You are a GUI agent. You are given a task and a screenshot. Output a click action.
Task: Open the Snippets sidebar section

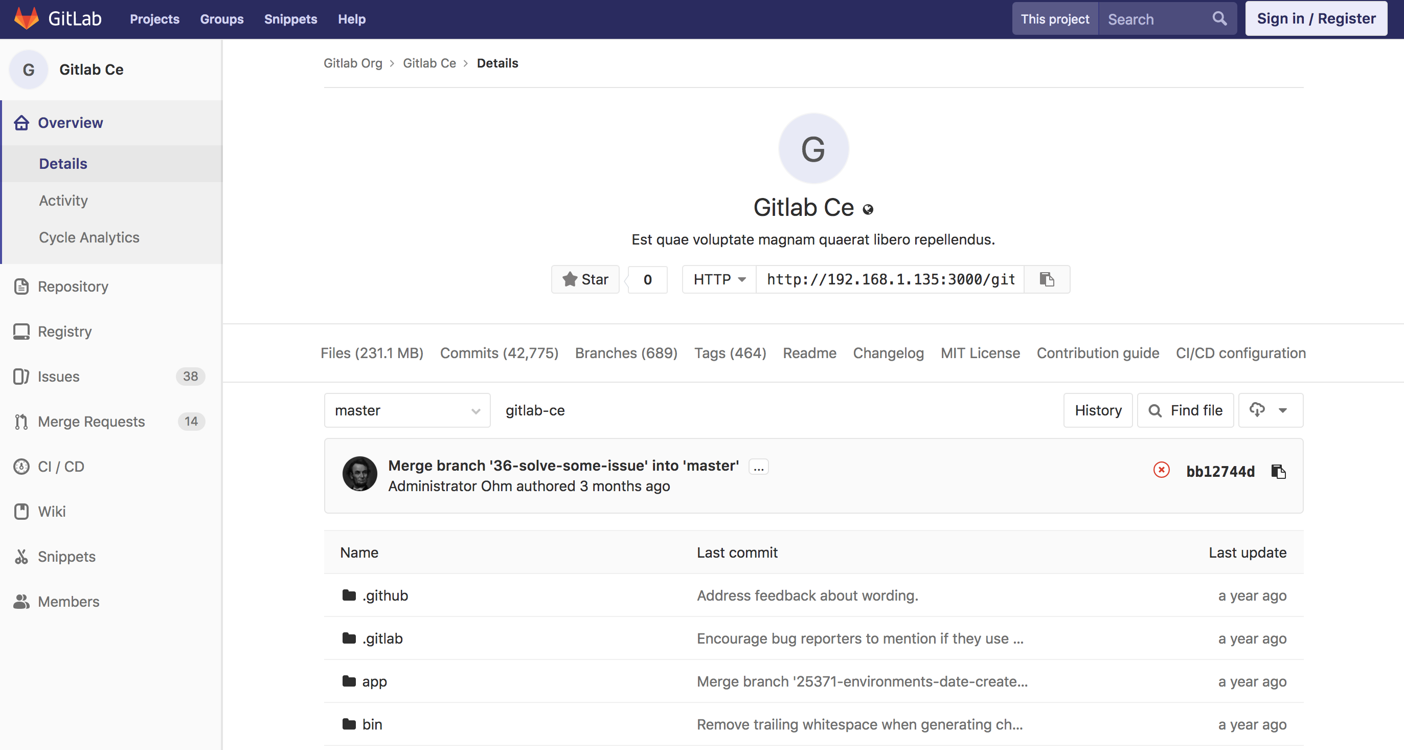[x=66, y=557]
